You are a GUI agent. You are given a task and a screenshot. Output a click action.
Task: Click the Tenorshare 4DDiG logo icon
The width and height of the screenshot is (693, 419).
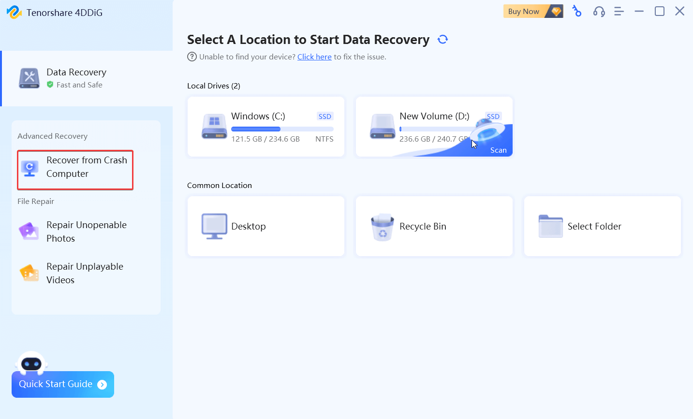(14, 12)
